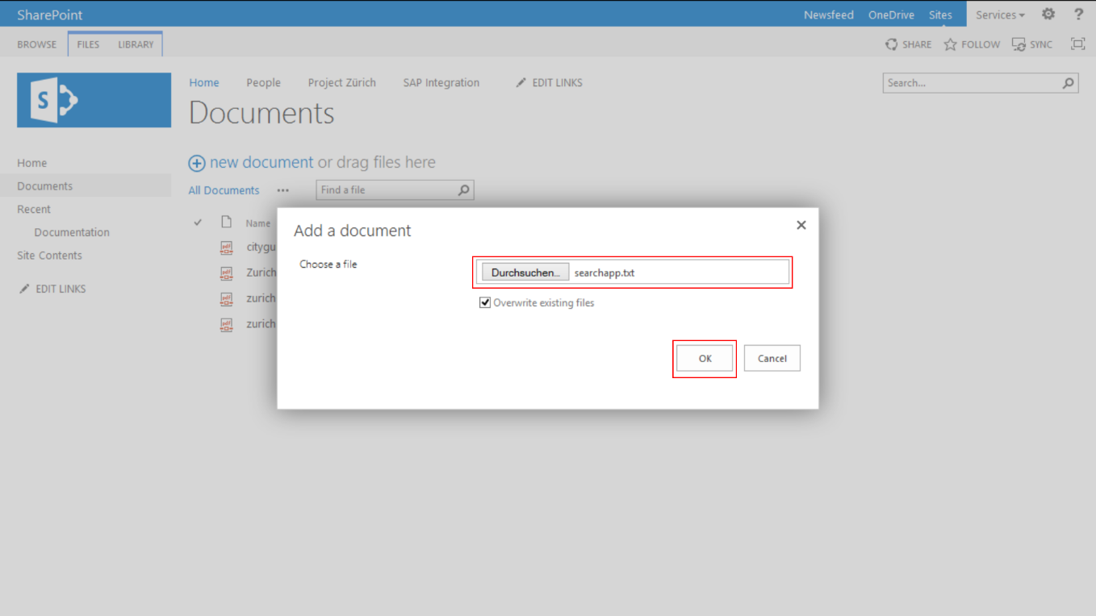This screenshot has width=1096, height=616.
Task: Open the All Documents view selector
Action: [x=224, y=190]
